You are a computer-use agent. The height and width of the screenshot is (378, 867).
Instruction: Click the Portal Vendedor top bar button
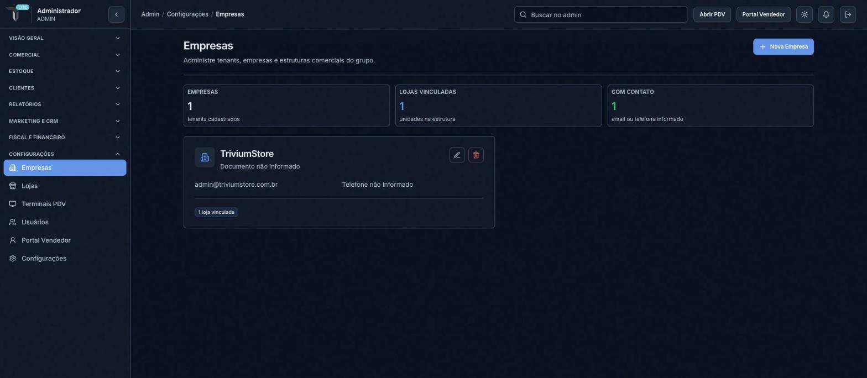[x=763, y=14]
